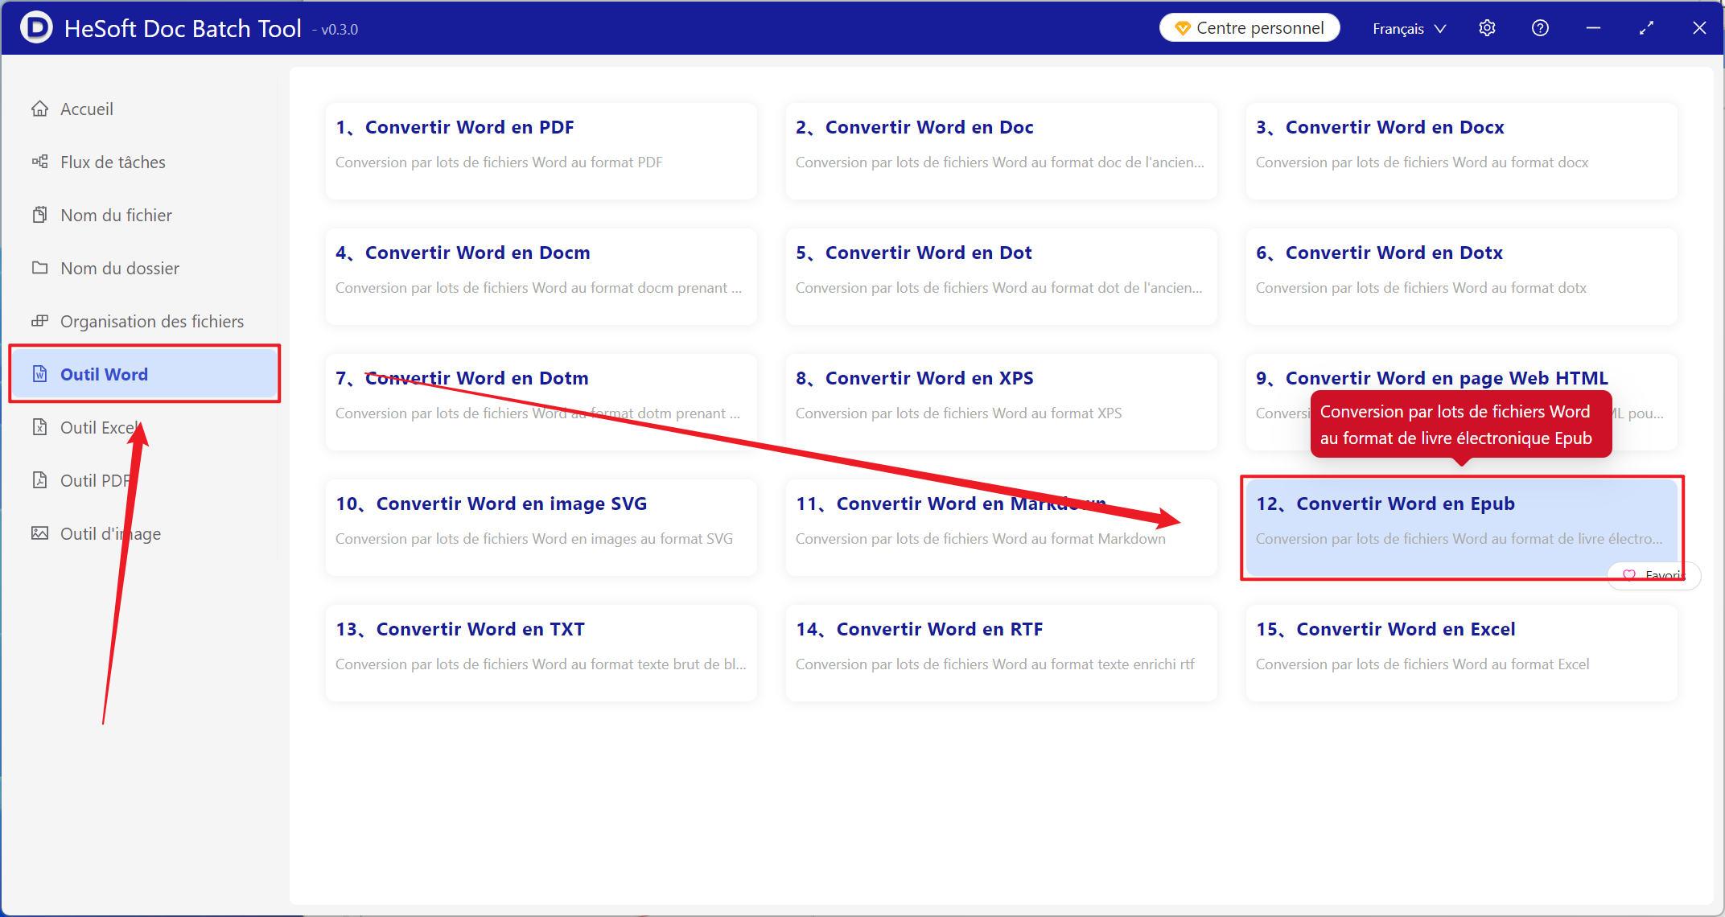Image resolution: width=1725 pixels, height=917 pixels.
Task: Close the HeSoft window
Action: click(1699, 28)
